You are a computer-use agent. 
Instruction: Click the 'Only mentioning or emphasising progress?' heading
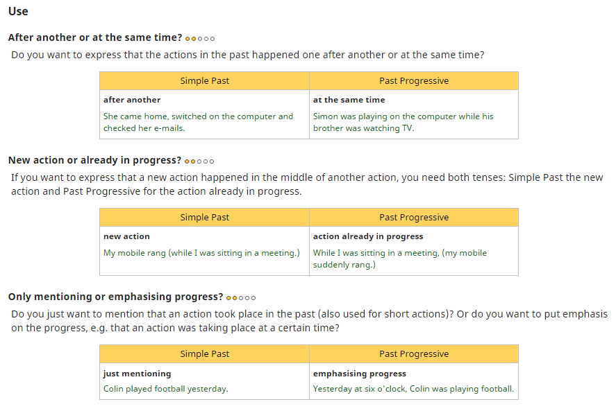point(115,297)
